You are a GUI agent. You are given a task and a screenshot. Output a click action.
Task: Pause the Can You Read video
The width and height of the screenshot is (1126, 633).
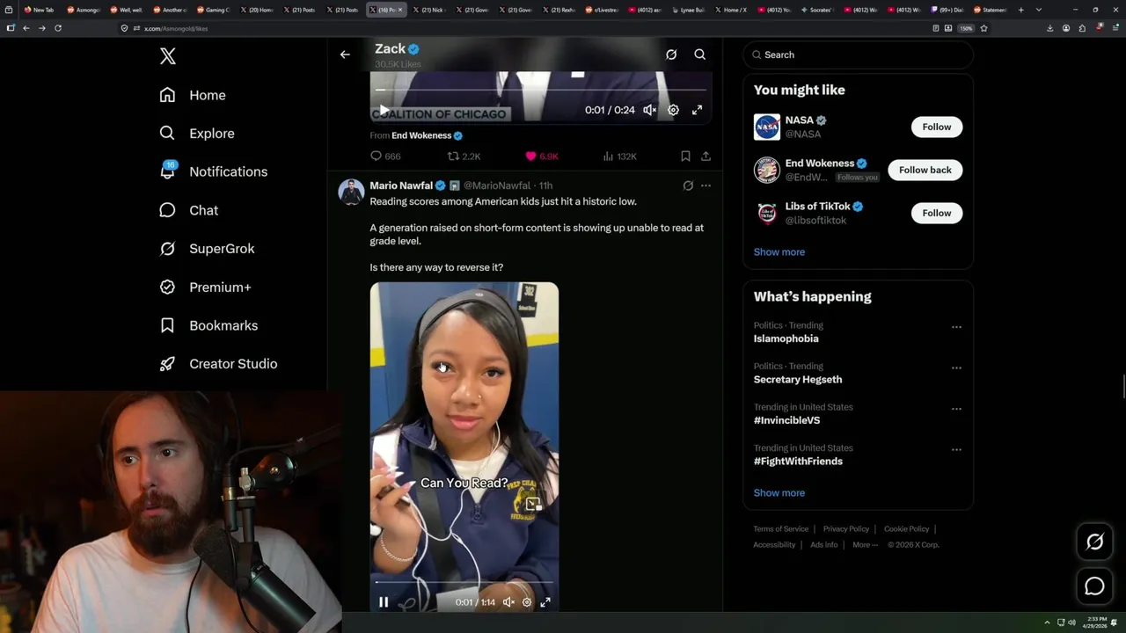384,602
